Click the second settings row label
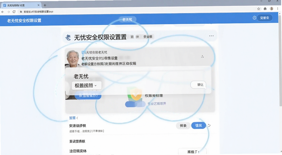Image resolution: width=282 pixels, height=155 pixels. [77, 141]
